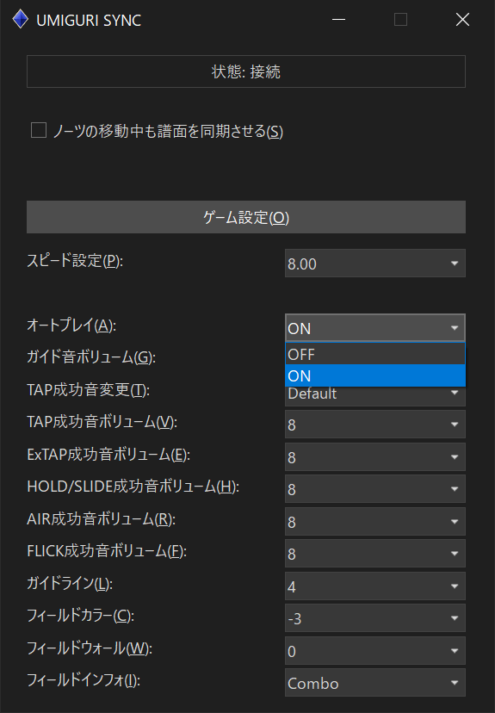Close the UMIGURI SYNC window

[x=462, y=20]
